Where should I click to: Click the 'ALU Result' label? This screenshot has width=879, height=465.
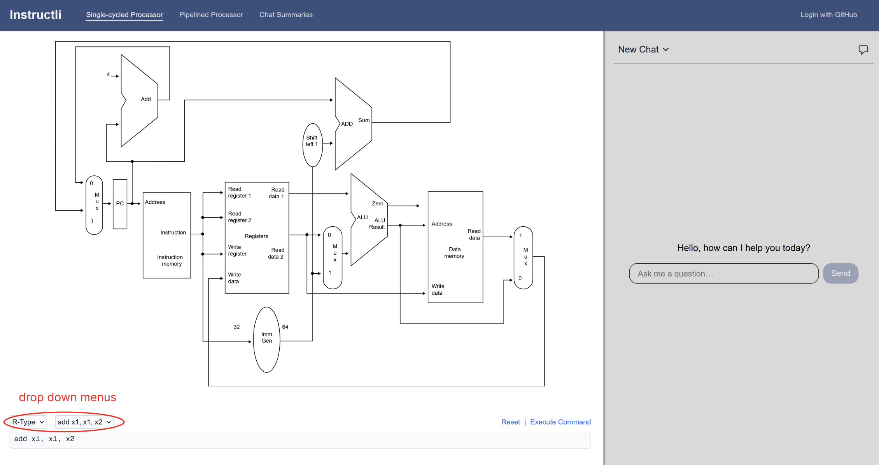coord(377,224)
